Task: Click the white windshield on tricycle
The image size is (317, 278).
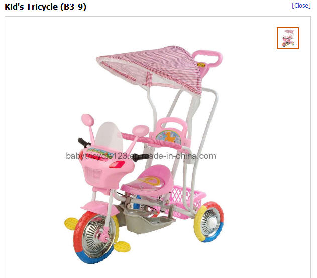Action: click(x=109, y=137)
